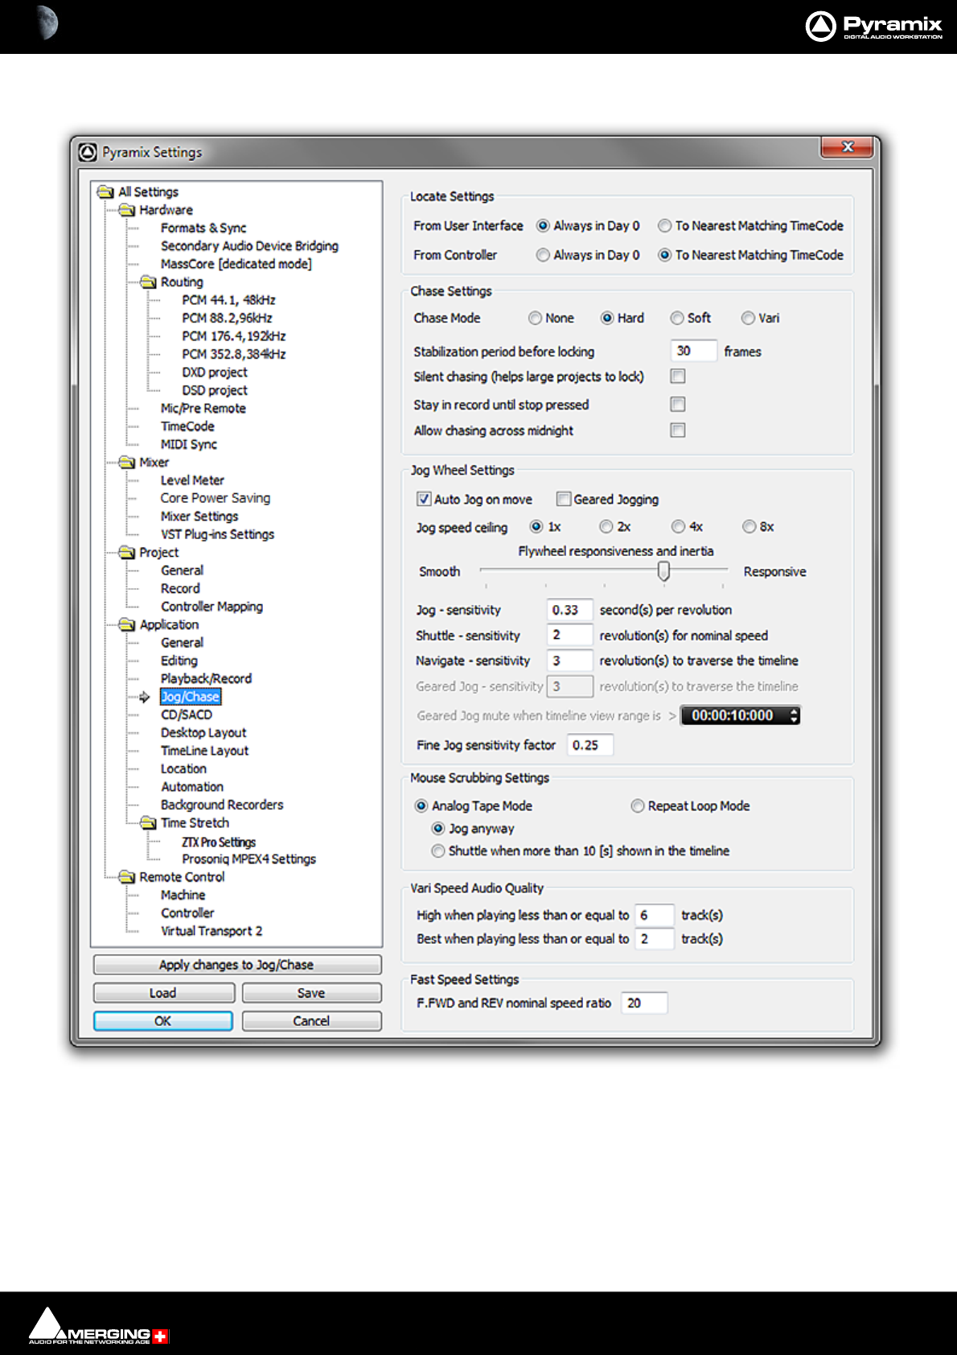Select Always in Day 0 for Controller
This screenshot has width=957, height=1355.
pyautogui.click(x=543, y=255)
